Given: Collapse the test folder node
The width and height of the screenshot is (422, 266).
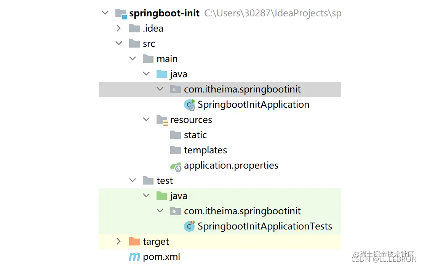Looking at the screenshot, I should click(x=132, y=181).
